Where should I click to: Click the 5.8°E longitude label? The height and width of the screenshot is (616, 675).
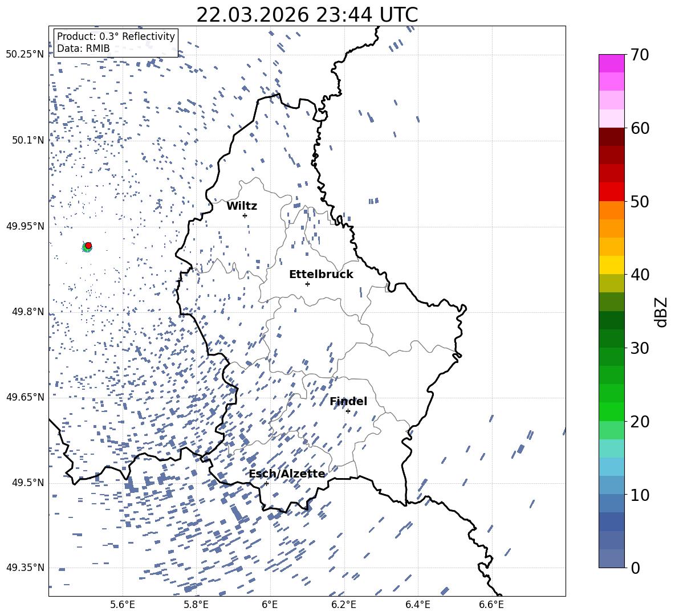[x=196, y=605]
